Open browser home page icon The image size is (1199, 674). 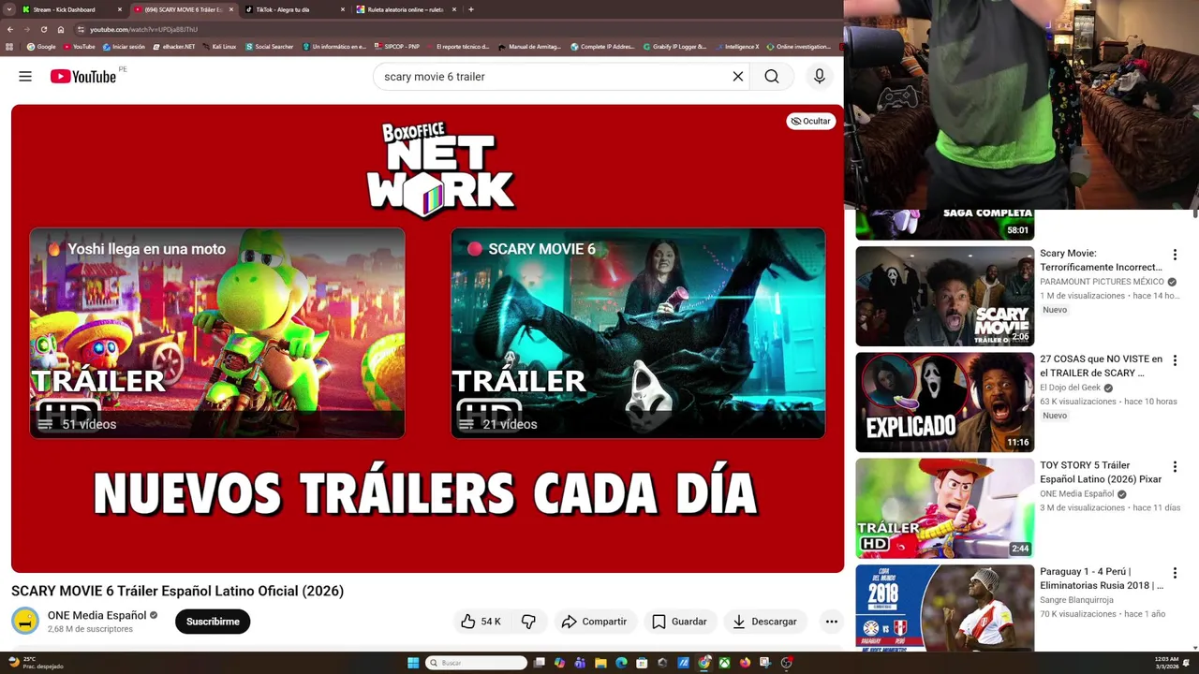point(61,29)
